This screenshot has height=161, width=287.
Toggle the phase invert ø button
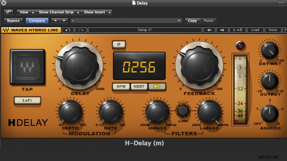coord(119,44)
